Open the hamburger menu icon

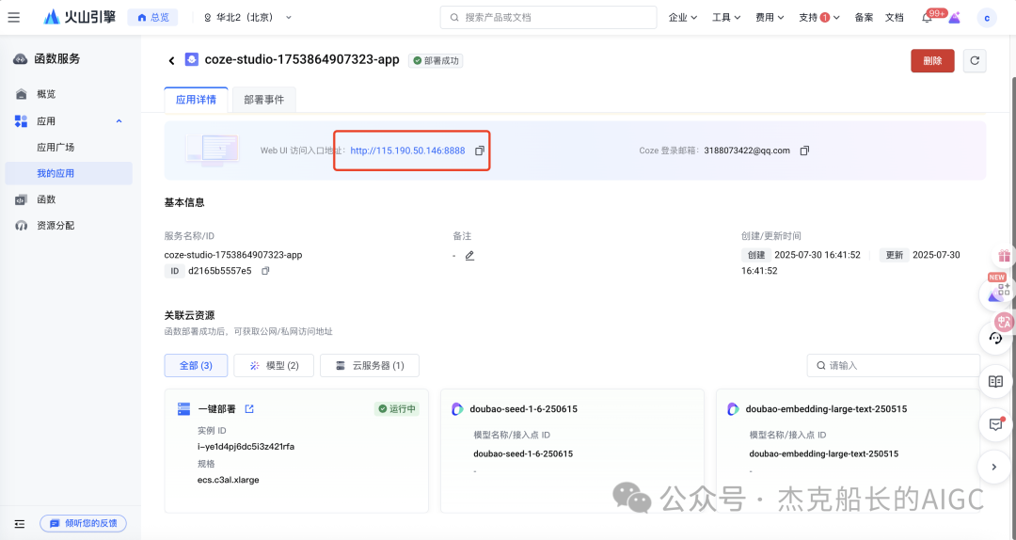tap(13, 18)
